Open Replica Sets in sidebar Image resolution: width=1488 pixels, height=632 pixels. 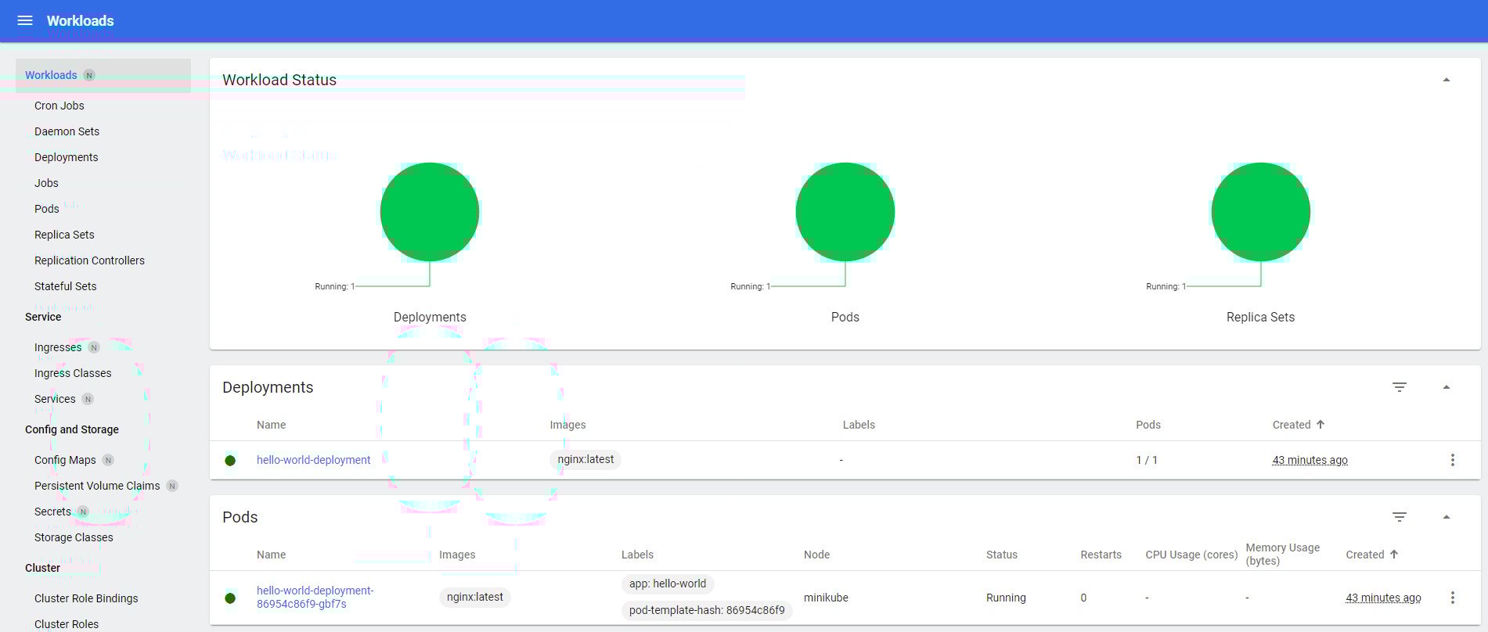(64, 235)
